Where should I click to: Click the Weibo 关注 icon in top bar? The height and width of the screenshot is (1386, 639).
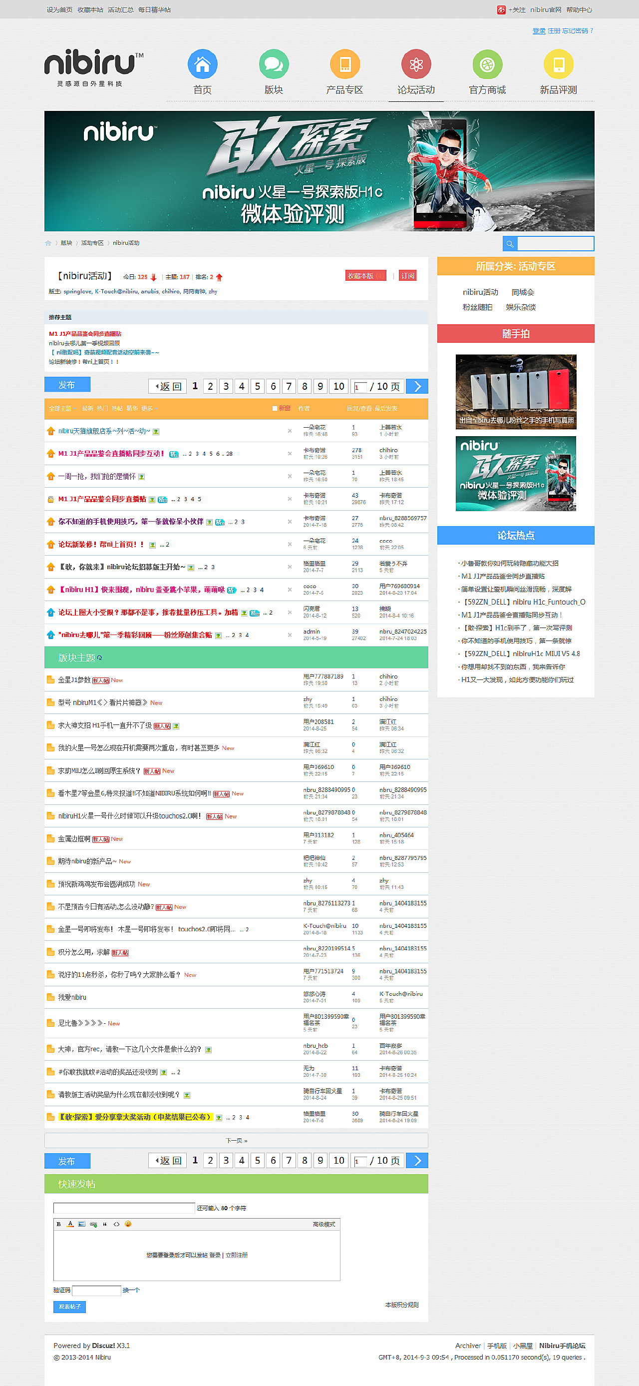[501, 9]
